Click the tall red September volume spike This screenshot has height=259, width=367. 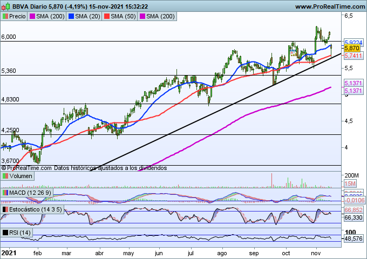pyautogui.click(x=271, y=180)
